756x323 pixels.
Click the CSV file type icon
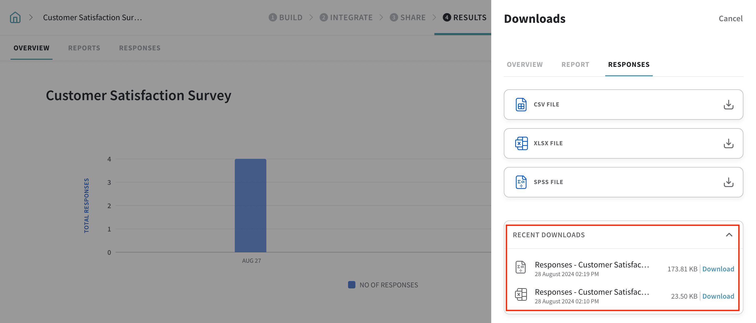(521, 105)
